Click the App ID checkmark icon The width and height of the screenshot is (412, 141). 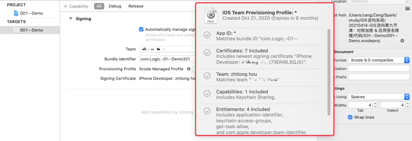(207, 35)
